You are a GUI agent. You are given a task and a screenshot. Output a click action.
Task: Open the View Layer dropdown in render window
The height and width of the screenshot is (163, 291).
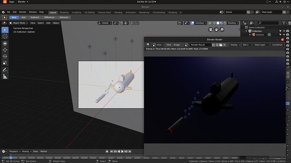point(262,45)
